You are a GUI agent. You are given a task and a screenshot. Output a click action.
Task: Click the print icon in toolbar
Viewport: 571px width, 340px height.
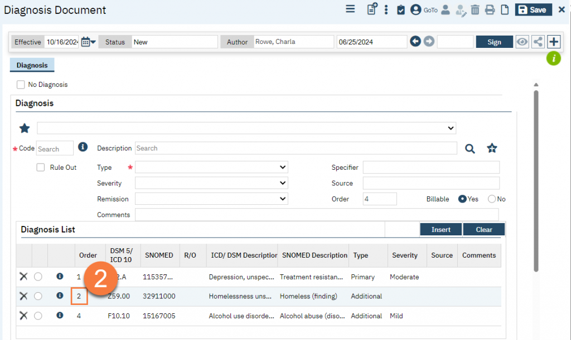(490, 10)
